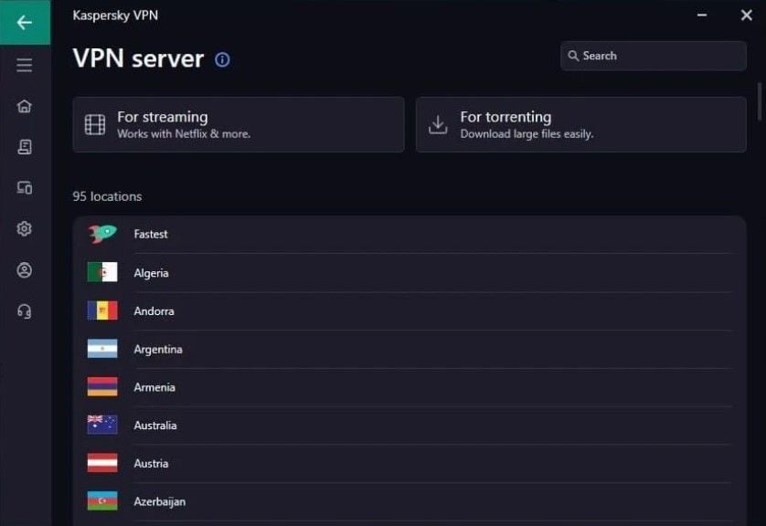Pick Azerbaijan in the server list
Screen dimensions: 766x526
pos(410,501)
